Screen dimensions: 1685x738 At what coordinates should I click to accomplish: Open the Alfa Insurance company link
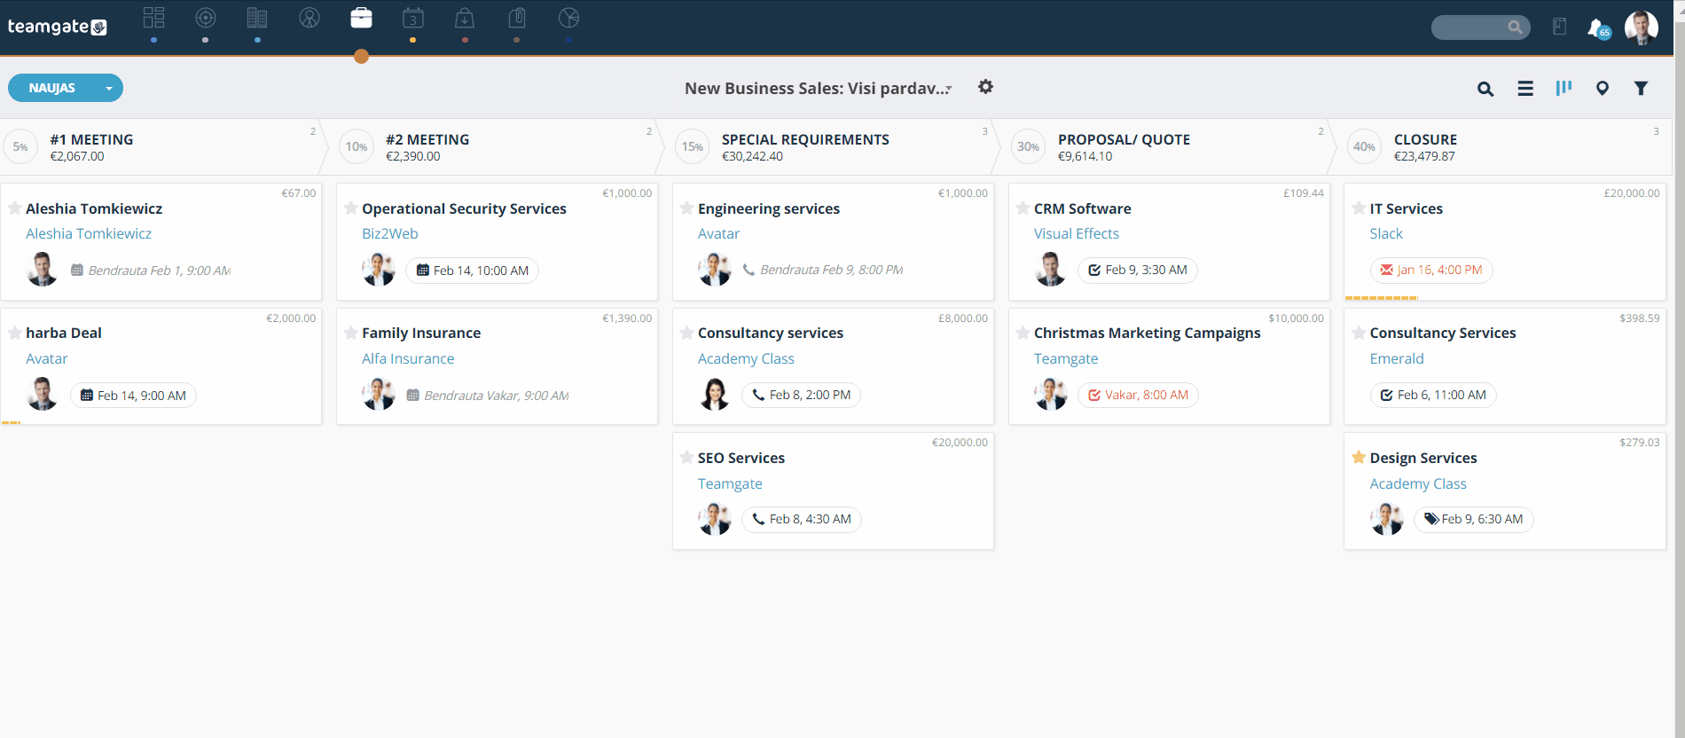pyautogui.click(x=408, y=359)
